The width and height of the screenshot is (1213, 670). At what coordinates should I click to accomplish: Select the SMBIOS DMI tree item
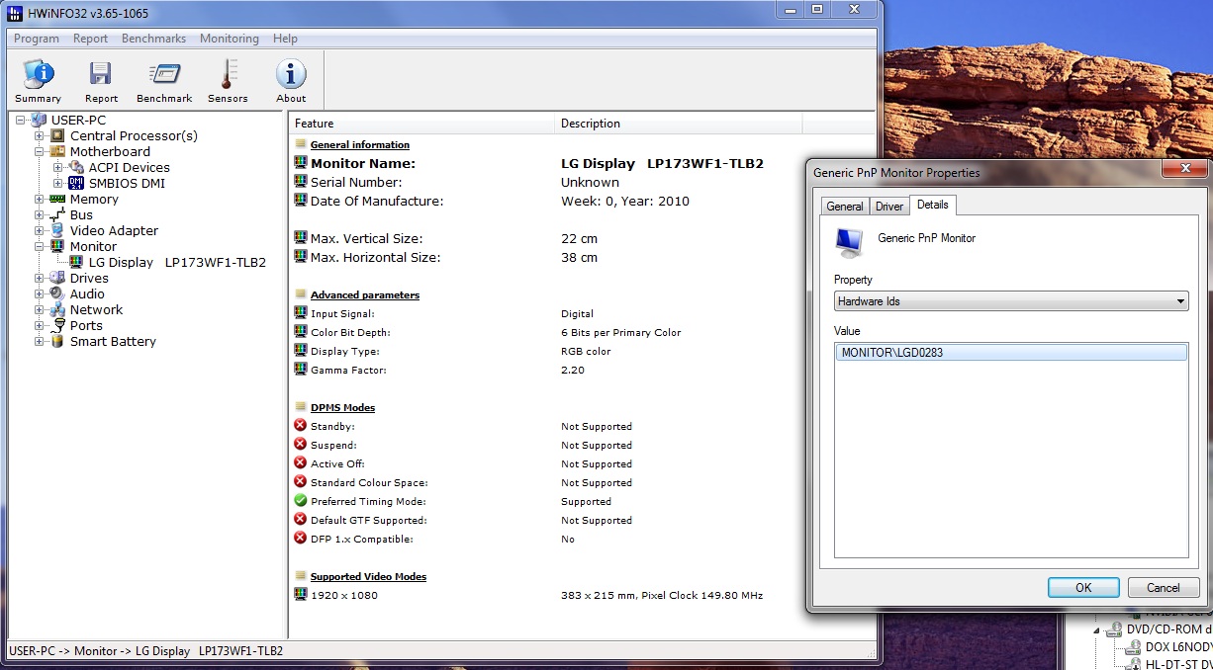127,183
